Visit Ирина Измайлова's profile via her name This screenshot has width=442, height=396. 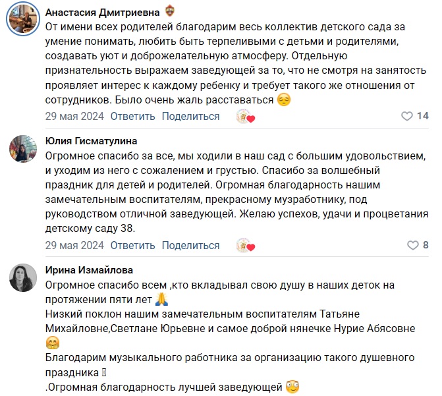[89, 269]
